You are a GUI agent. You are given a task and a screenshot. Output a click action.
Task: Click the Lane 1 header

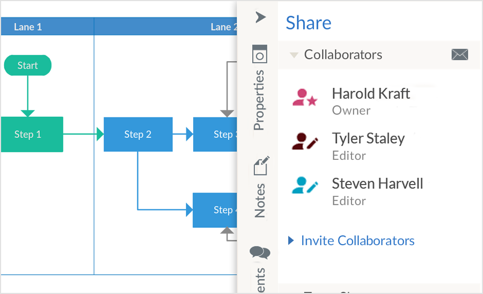28,27
